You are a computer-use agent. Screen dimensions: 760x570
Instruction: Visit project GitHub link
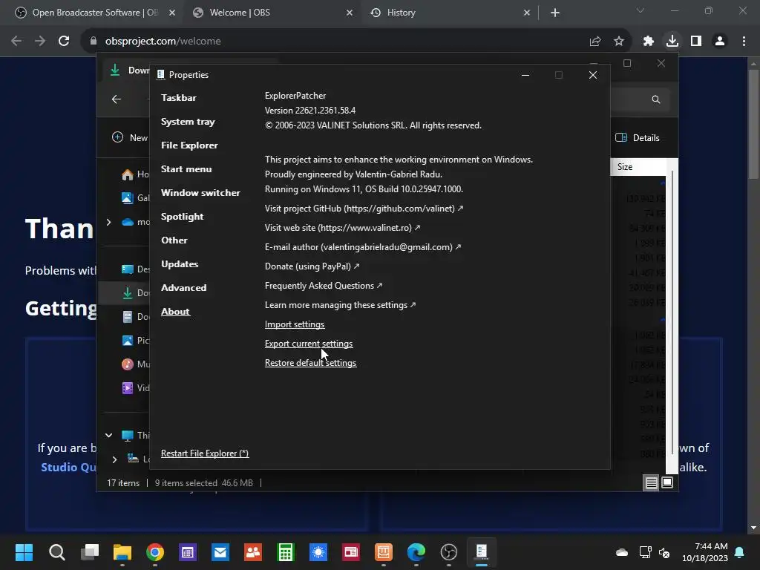pyautogui.click(x=364, y=209)
